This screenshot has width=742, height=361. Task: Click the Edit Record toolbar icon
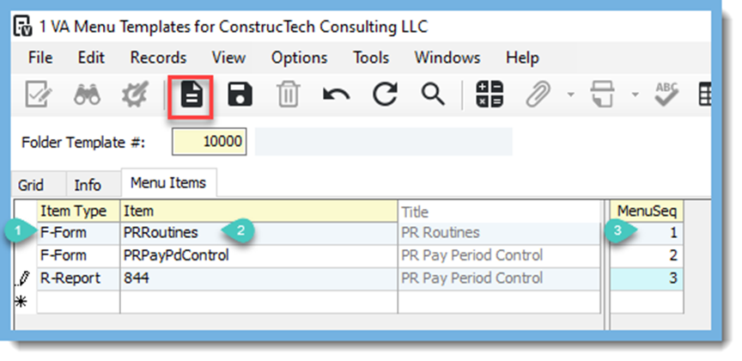tap(39, 95)
